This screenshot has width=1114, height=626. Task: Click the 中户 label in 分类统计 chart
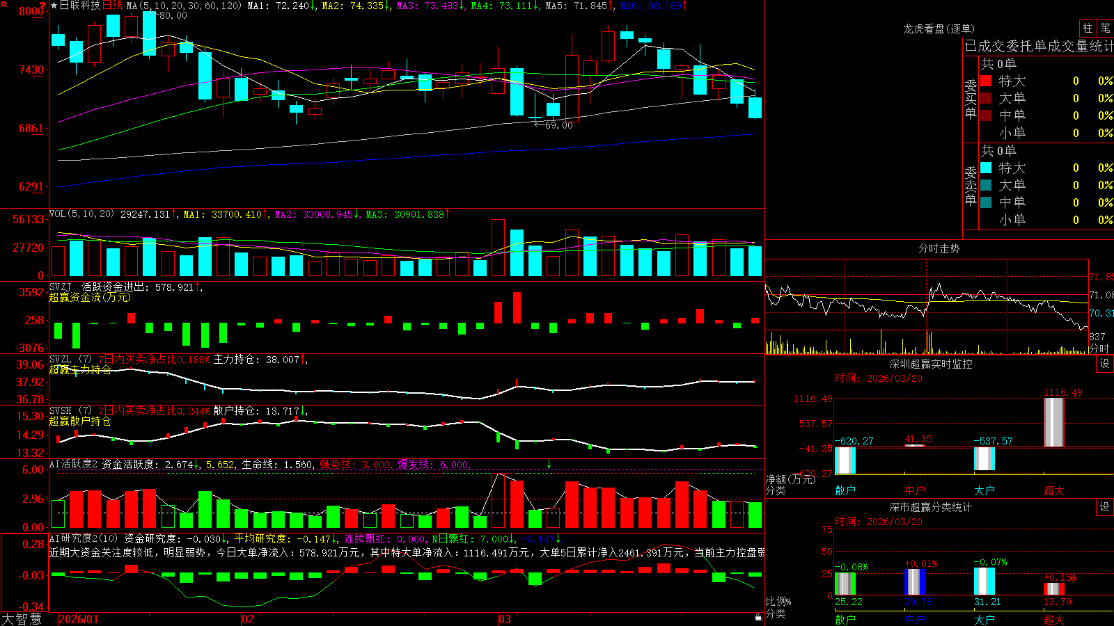point(915,620)
